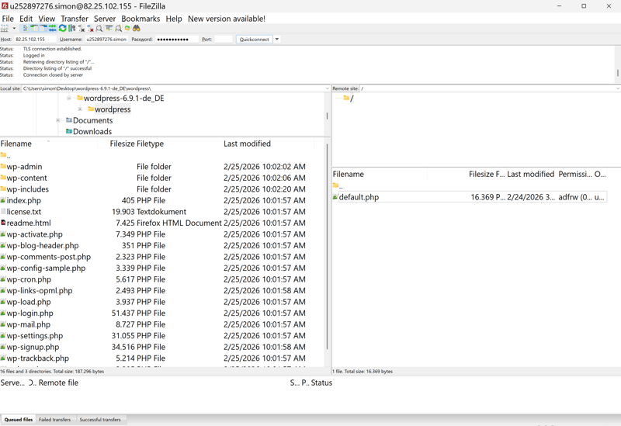Cancel the current operation via toolbar

tap(82, 29)
